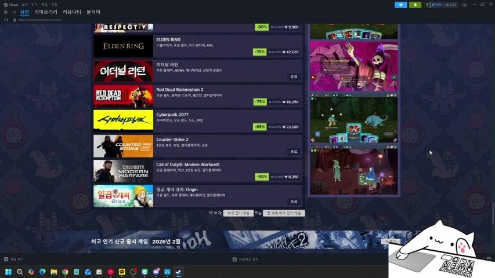The image size is (495, 278).
Task: Click the yellow Cyberpunk banner thumbnail
Action: pos(124,121)
